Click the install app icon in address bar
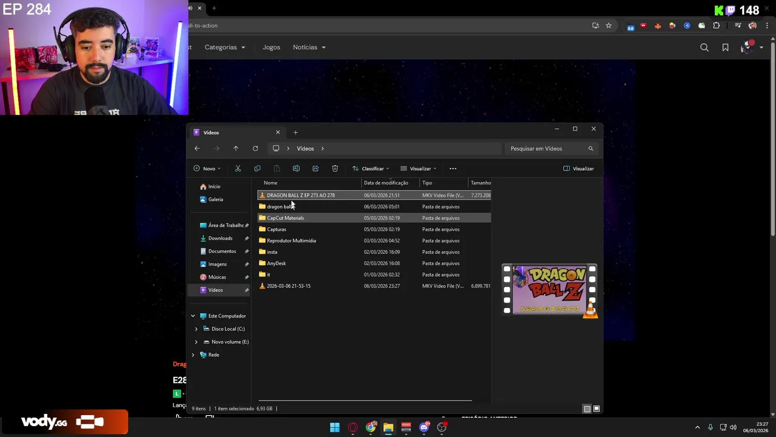 click(595, 25)
